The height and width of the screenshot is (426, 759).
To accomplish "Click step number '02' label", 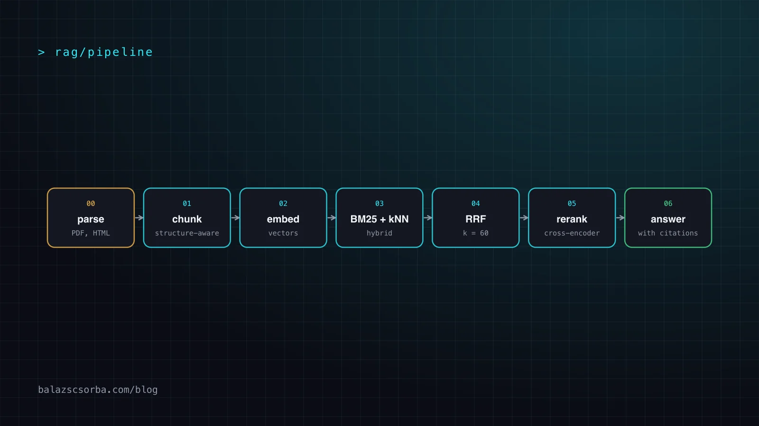I will pyautogui.click(x=283, y=204).
